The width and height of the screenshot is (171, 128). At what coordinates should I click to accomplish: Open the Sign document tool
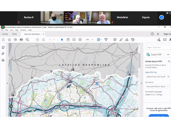[127, 40]
